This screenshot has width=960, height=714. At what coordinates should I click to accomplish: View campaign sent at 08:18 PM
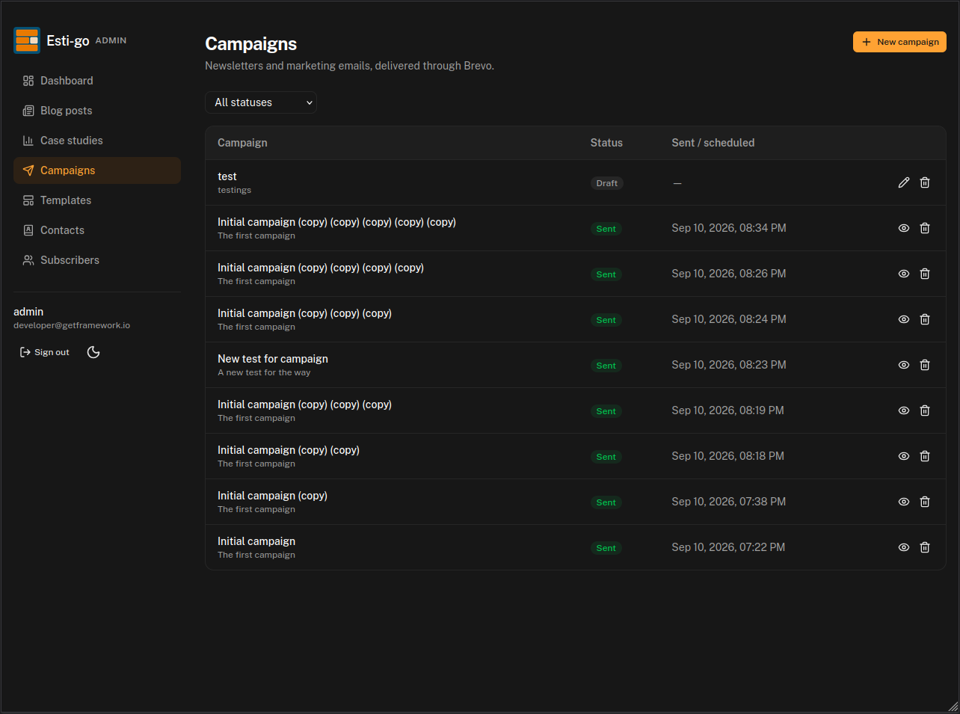[x=904, y=456]
